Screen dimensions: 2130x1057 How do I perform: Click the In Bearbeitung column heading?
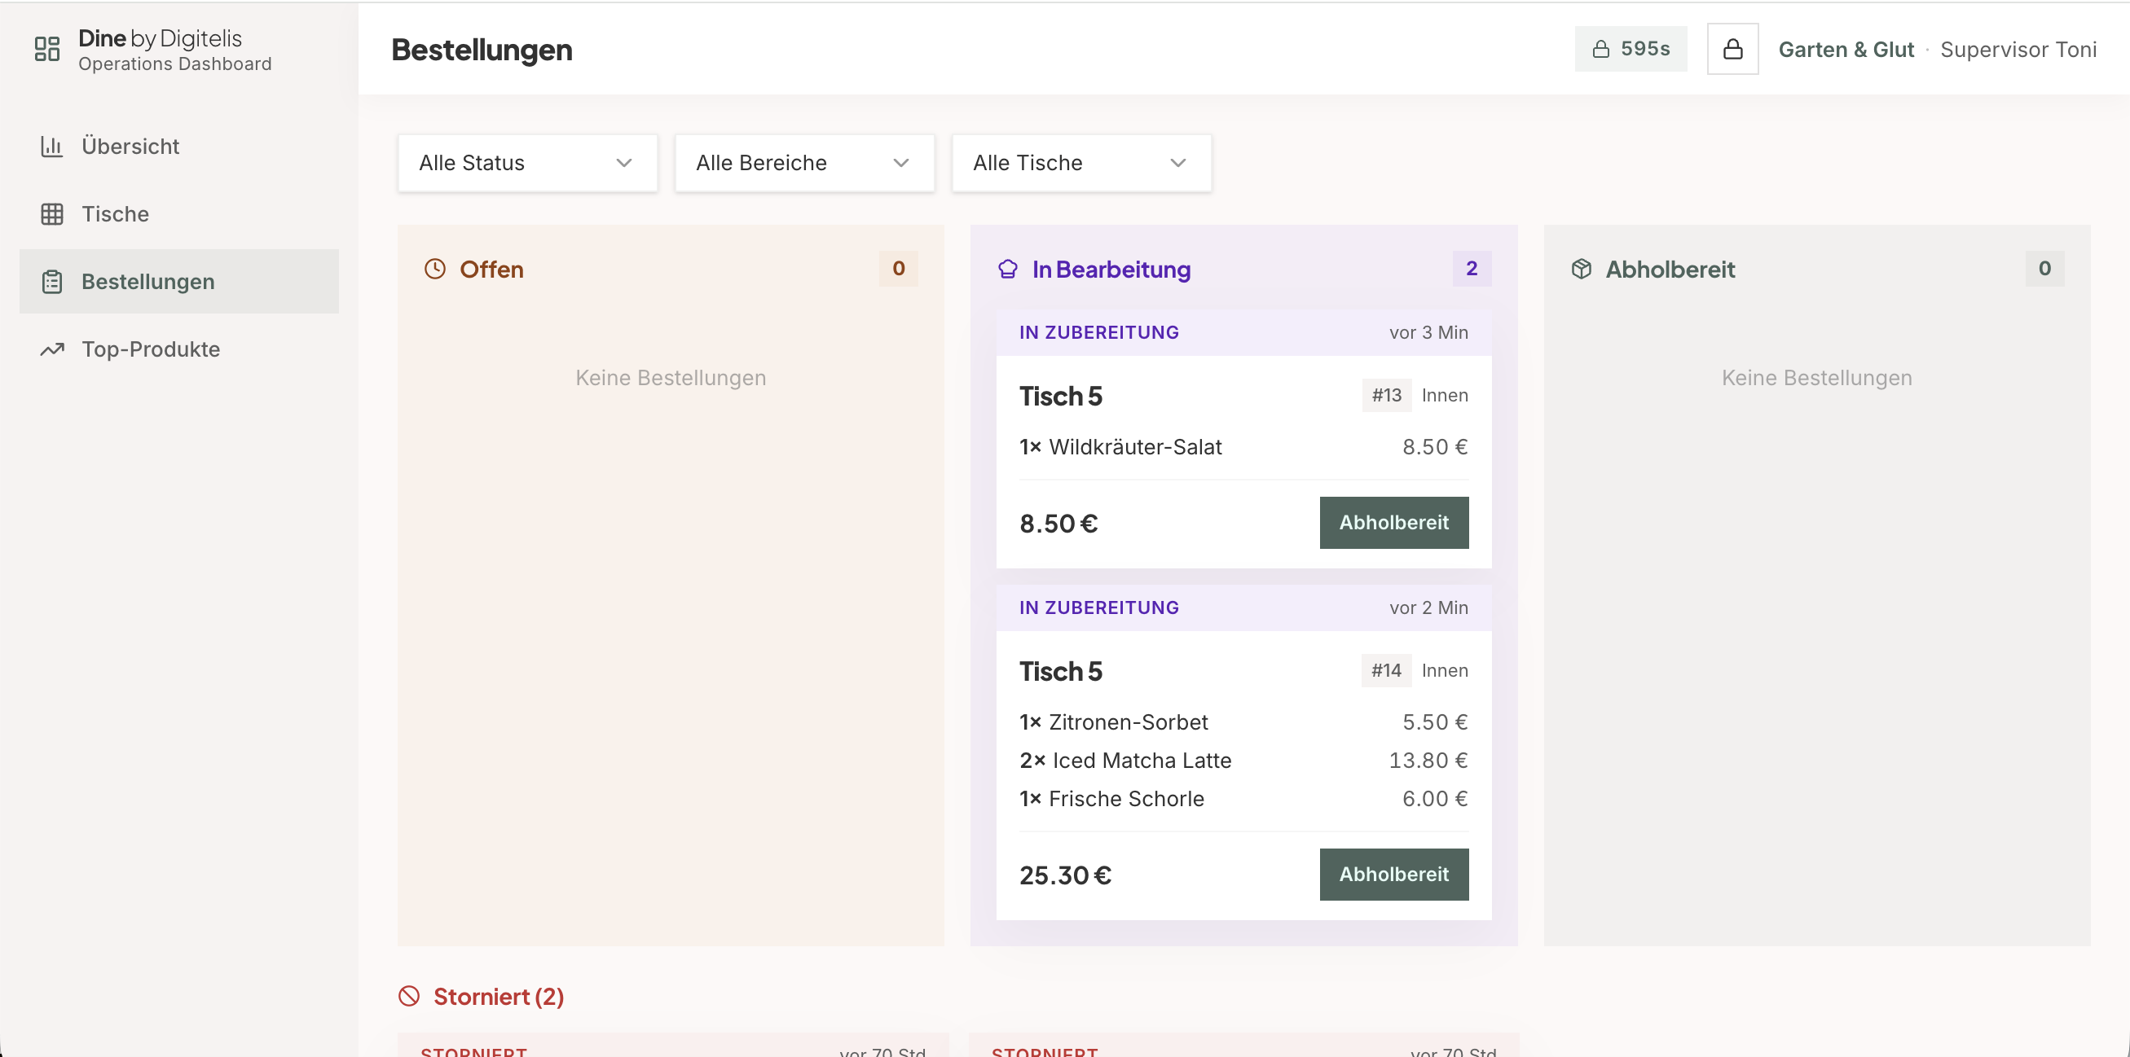click(x=1111, y=270)
